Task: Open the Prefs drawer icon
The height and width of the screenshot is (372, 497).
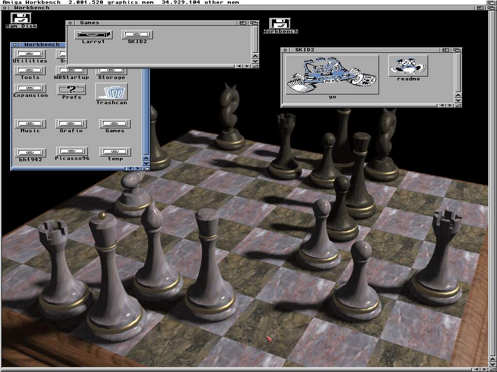Action: (71, 90)
